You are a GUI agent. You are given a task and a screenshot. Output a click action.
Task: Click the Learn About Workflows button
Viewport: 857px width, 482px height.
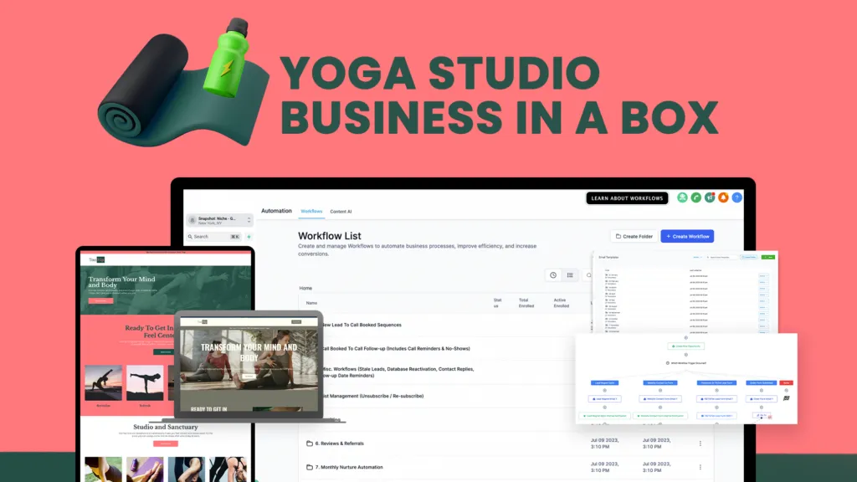[x=627, y=197]
